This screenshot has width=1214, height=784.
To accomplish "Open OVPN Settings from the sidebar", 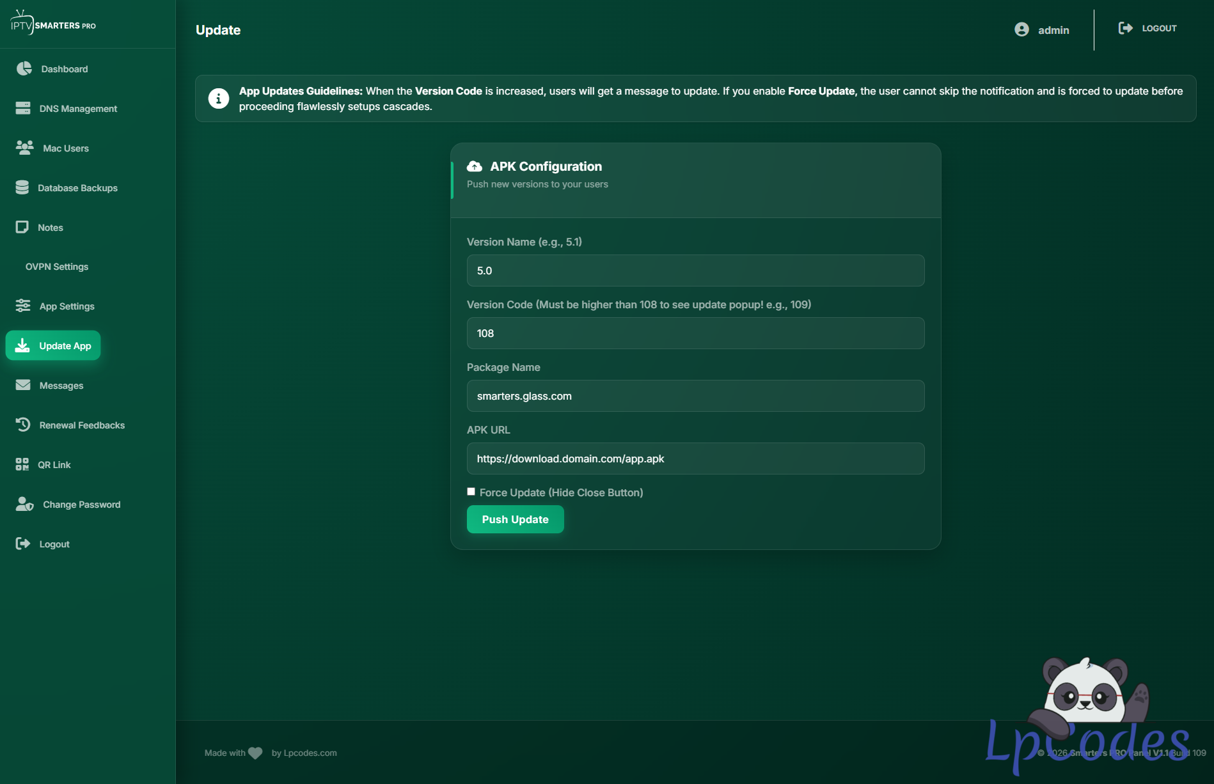I will coord(57,267).
